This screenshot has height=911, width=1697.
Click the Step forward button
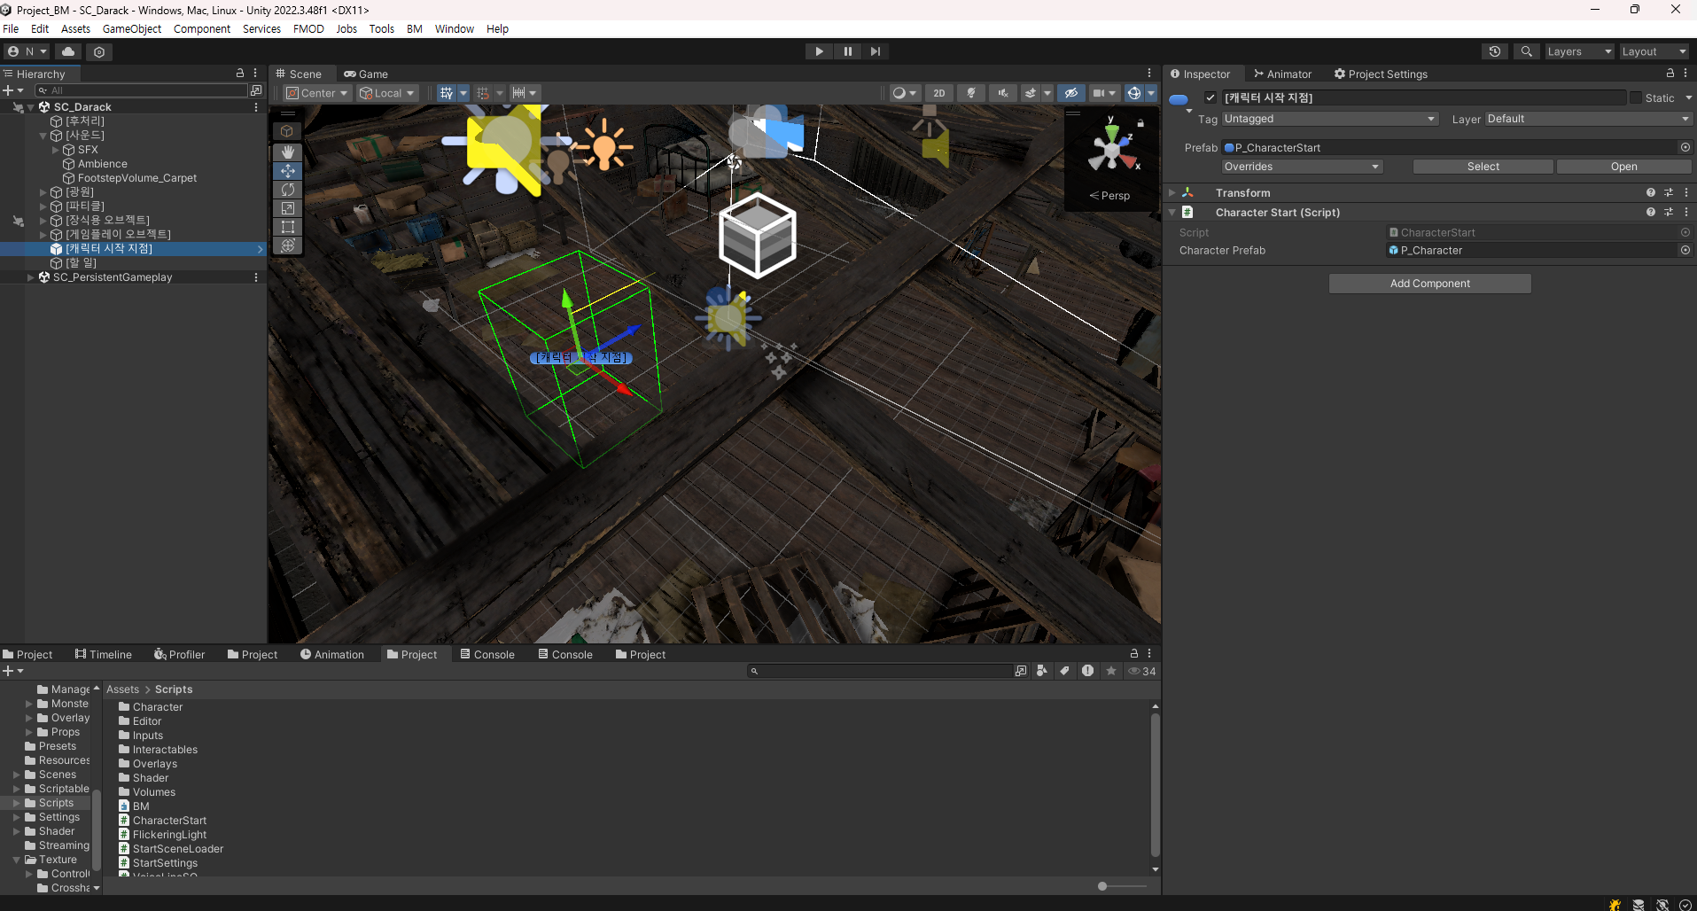[x=876, y=51]
